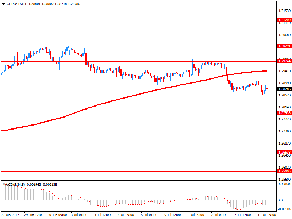The image size is (292, 219).
Task: Select the 1.27300 price axis value
Action: pyautogui.click(x=284, y=131)
